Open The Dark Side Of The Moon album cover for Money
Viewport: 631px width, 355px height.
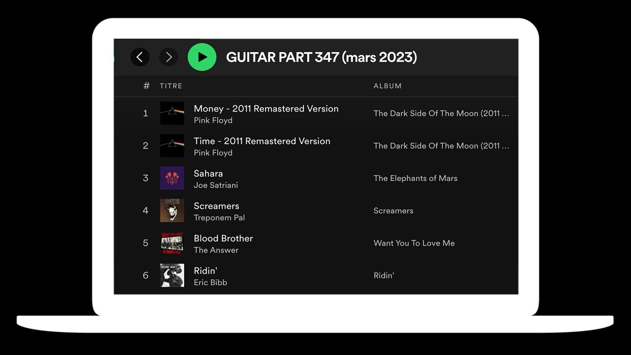pyautogui.click(x=172, y=113)
